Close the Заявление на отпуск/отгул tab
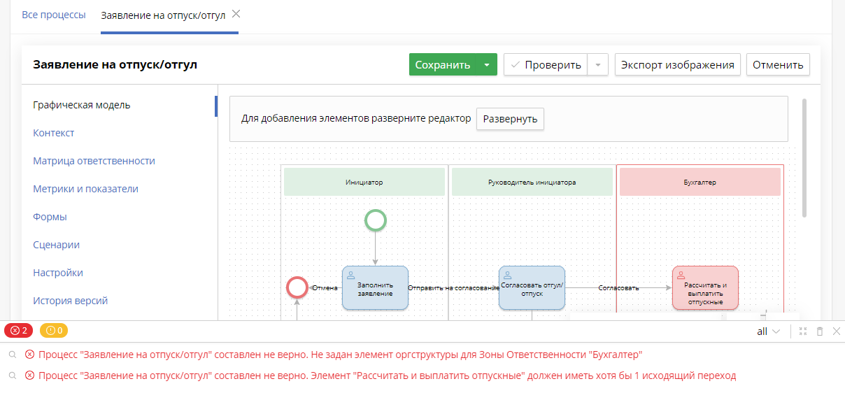Image resolution: width=845 pixels, height=393 pixels. pos(236,14)
